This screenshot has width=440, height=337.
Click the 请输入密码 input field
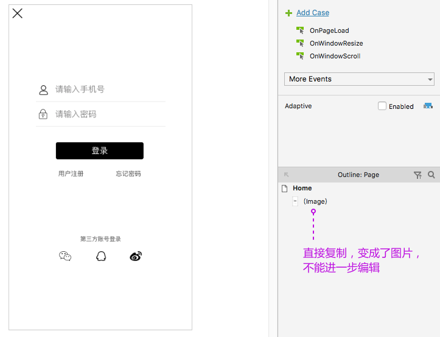click(x=101, y=114)
